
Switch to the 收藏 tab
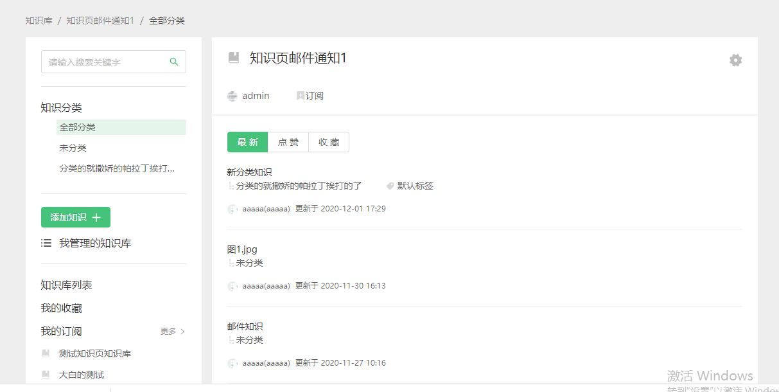tap(329, 142)
